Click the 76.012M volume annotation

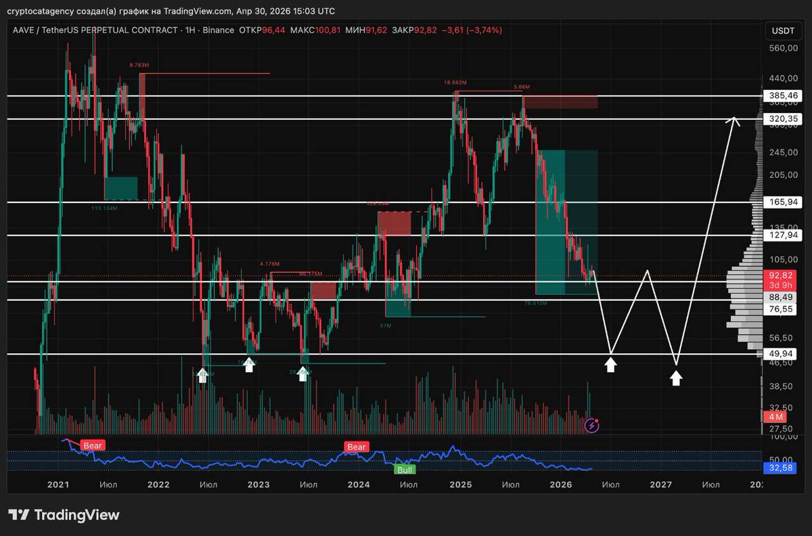[x=535, y=303]
